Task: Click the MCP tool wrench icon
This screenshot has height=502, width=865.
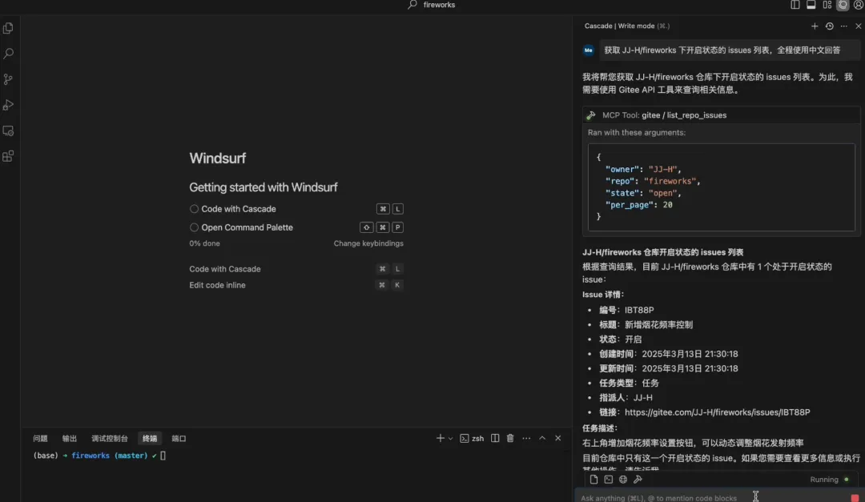Action: tap(591, 115)
